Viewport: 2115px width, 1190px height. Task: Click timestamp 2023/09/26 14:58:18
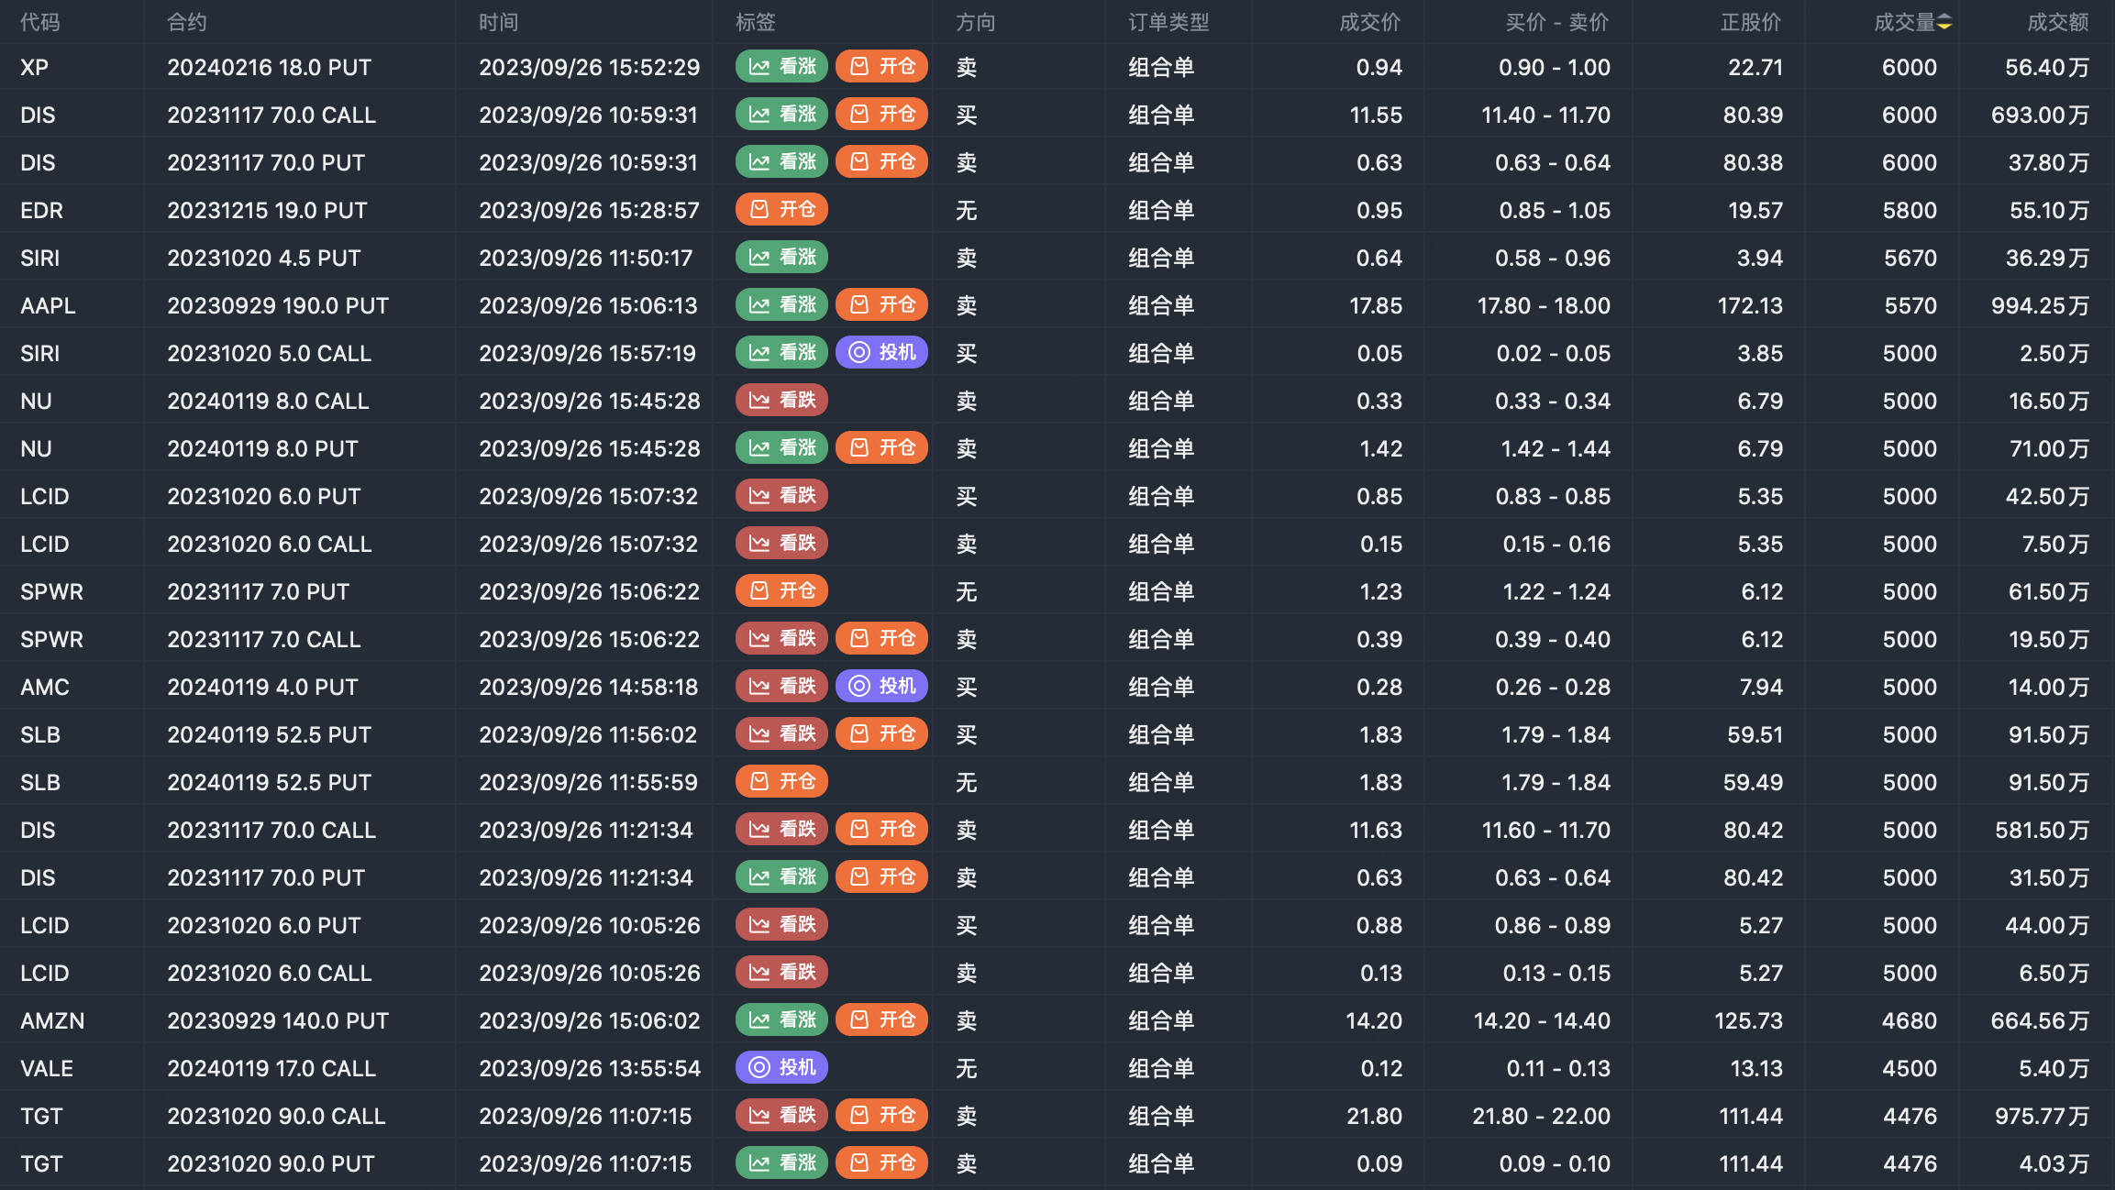point(589,687)
